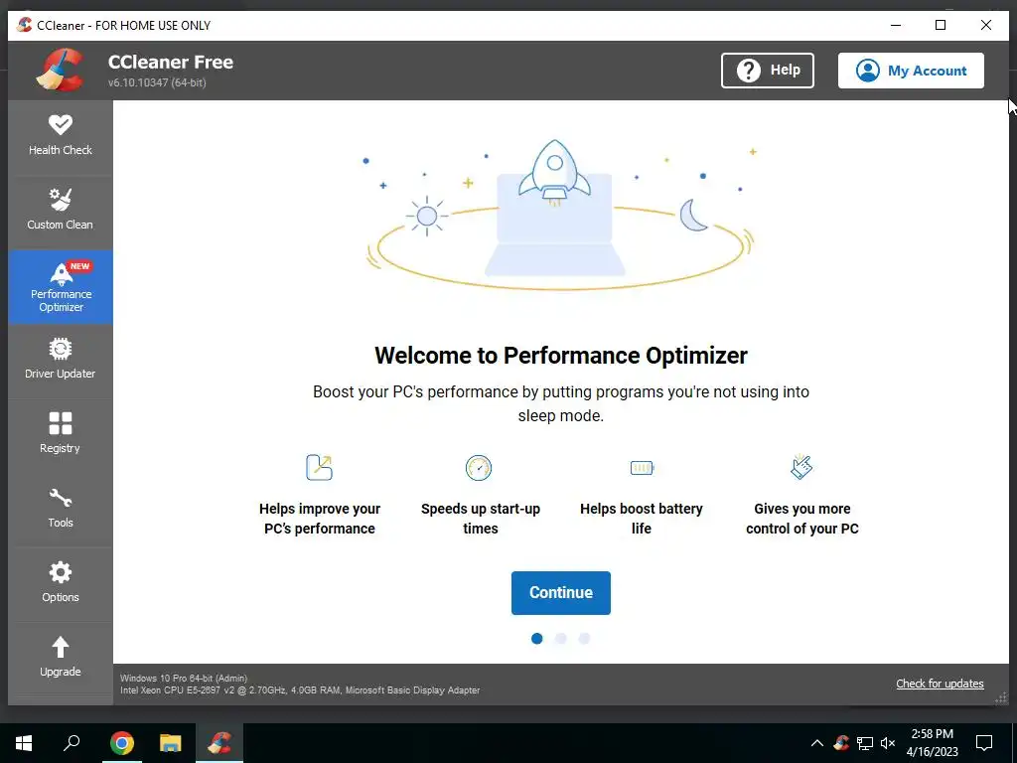Open the taskbar clock and date
The height and width of the screenshot is (763, 1017).
pyautogui.click(x=932, y=743)
